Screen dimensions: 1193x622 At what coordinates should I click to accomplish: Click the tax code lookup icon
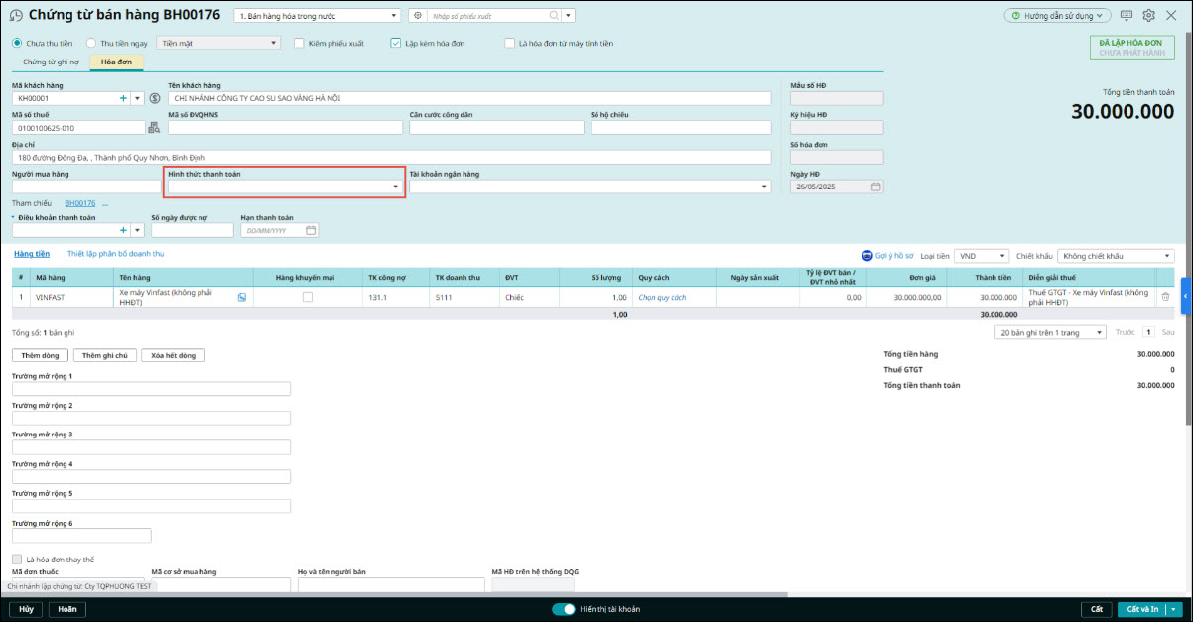tap(153, 128)
